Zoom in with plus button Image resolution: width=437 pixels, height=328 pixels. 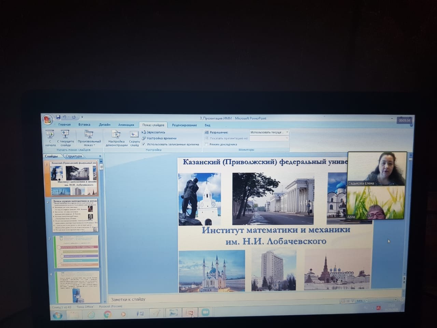(x=396, y=300)
